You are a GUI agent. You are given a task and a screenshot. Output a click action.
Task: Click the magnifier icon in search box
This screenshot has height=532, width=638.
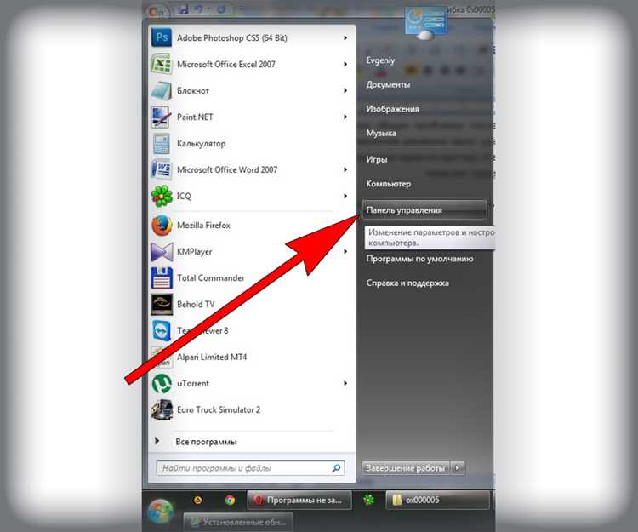coord(336,468)
